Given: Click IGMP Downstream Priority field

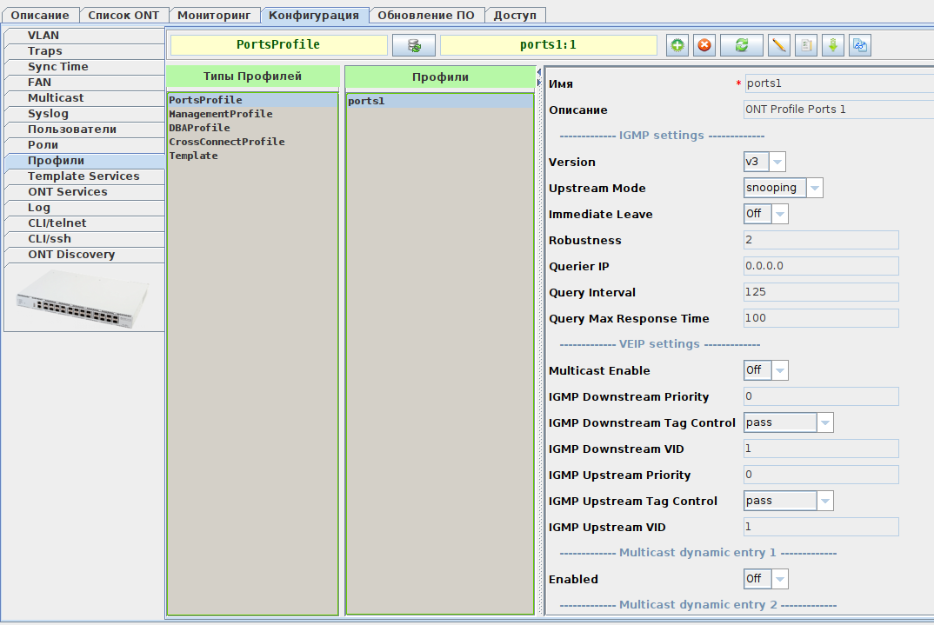Looking at the screenshot, I should (x=822, y=396).
